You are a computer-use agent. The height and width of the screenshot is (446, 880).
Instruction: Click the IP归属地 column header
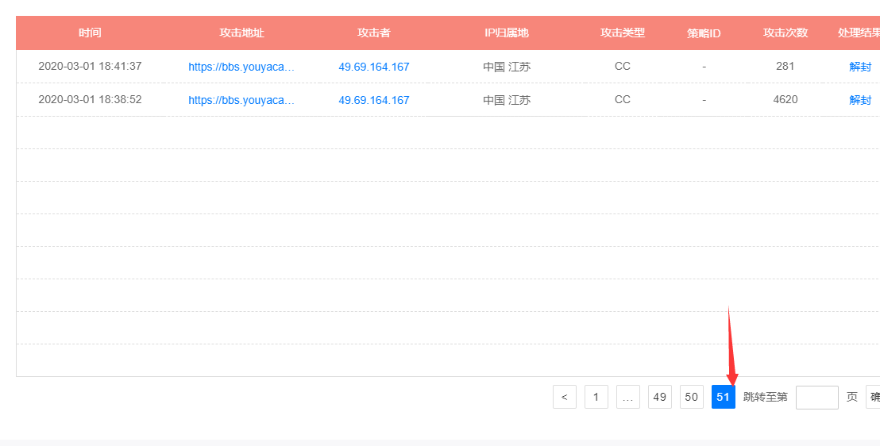coord(507,33)
